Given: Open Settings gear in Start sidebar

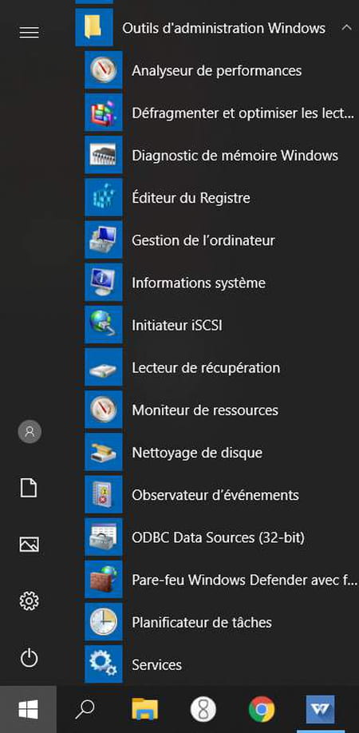Looking at the screenshot, I should click(29, 600).
